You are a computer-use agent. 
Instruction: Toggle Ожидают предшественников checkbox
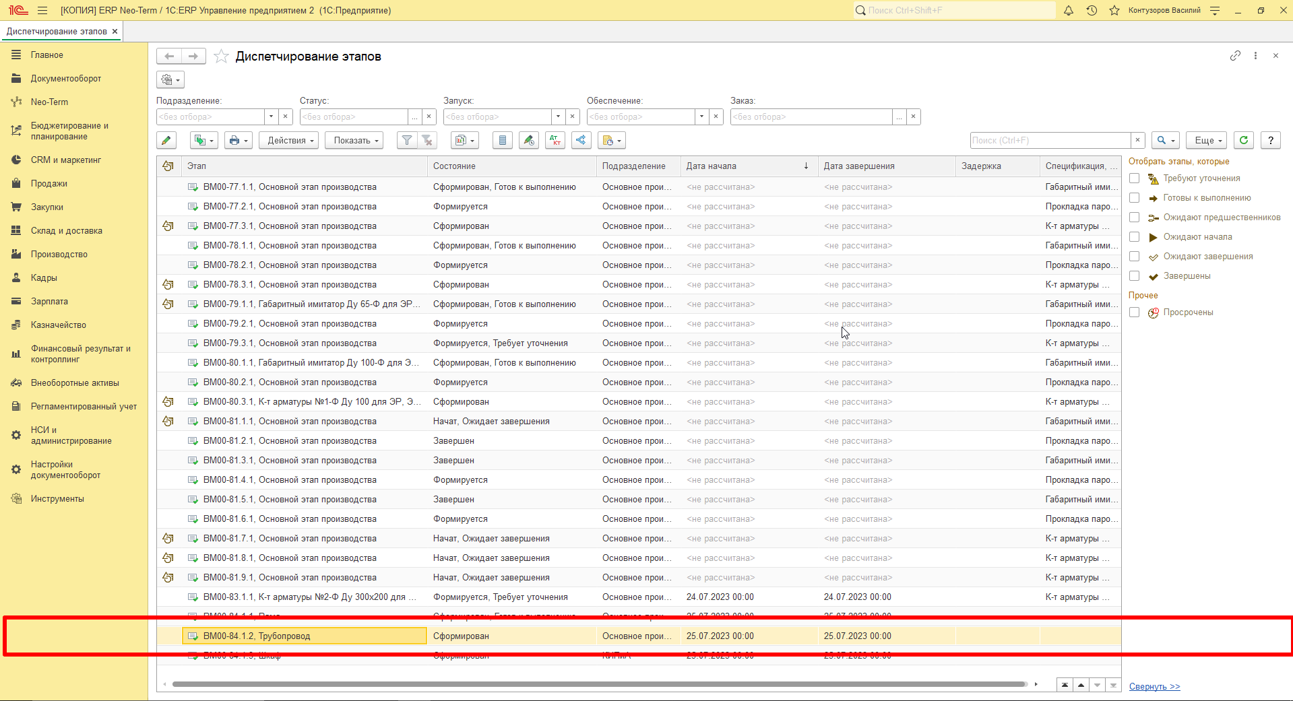coord(1135,218)
